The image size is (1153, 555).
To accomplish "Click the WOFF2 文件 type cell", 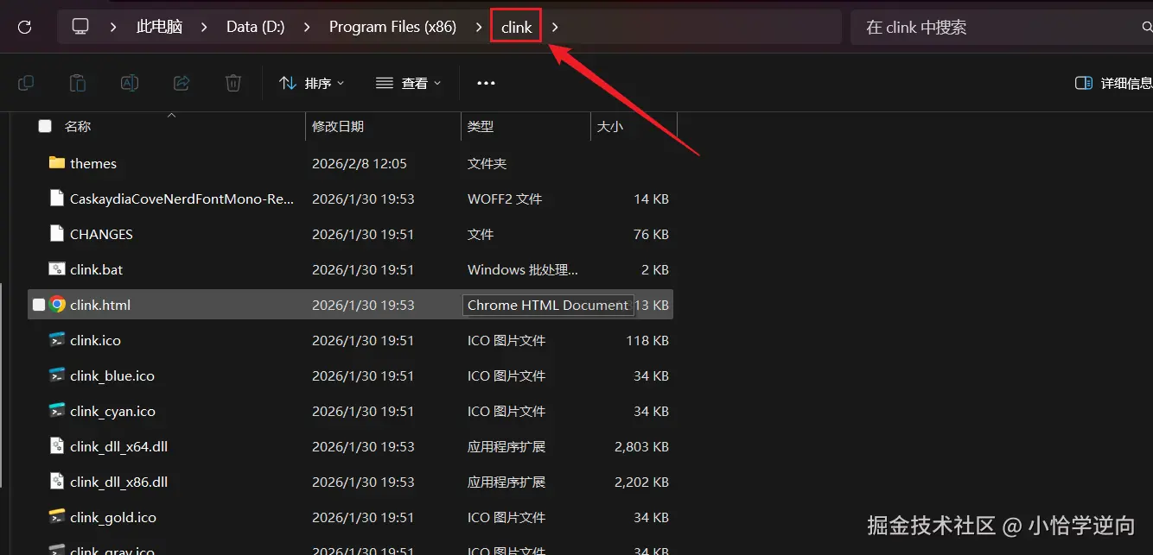I will (505, 199).
